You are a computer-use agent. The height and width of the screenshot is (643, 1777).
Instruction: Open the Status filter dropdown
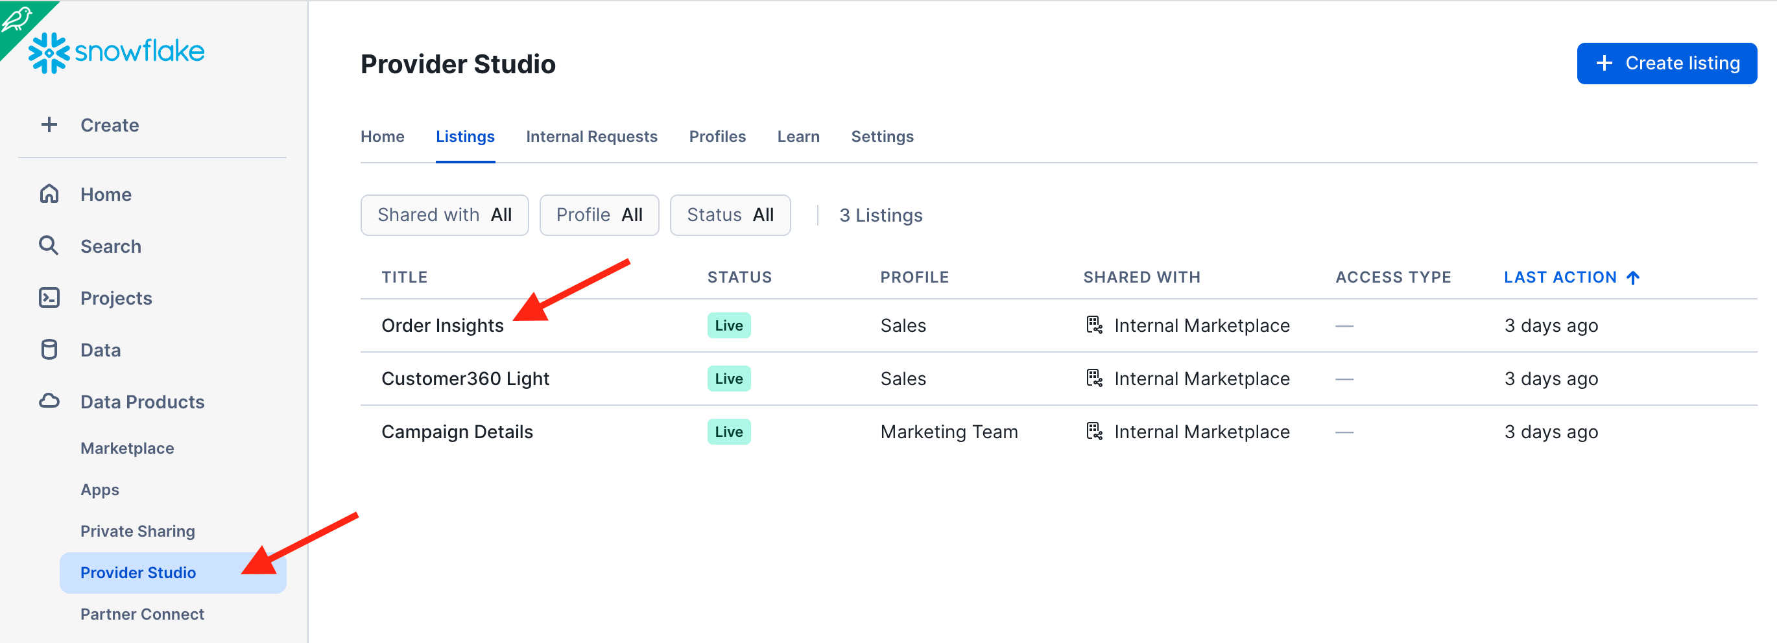click(730, 215)
